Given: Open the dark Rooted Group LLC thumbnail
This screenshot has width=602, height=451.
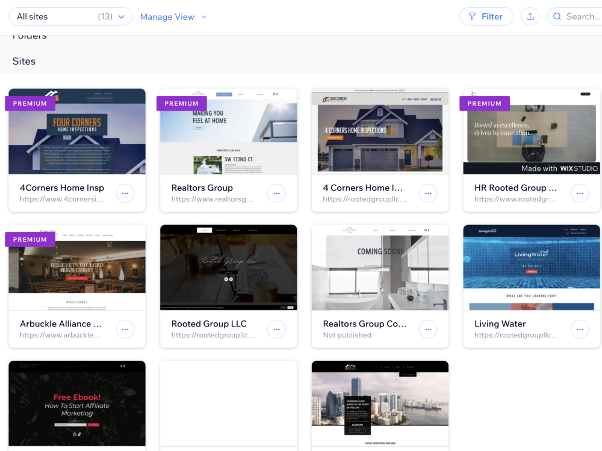Looking at the screenshot, I should [x=228, y=268].
